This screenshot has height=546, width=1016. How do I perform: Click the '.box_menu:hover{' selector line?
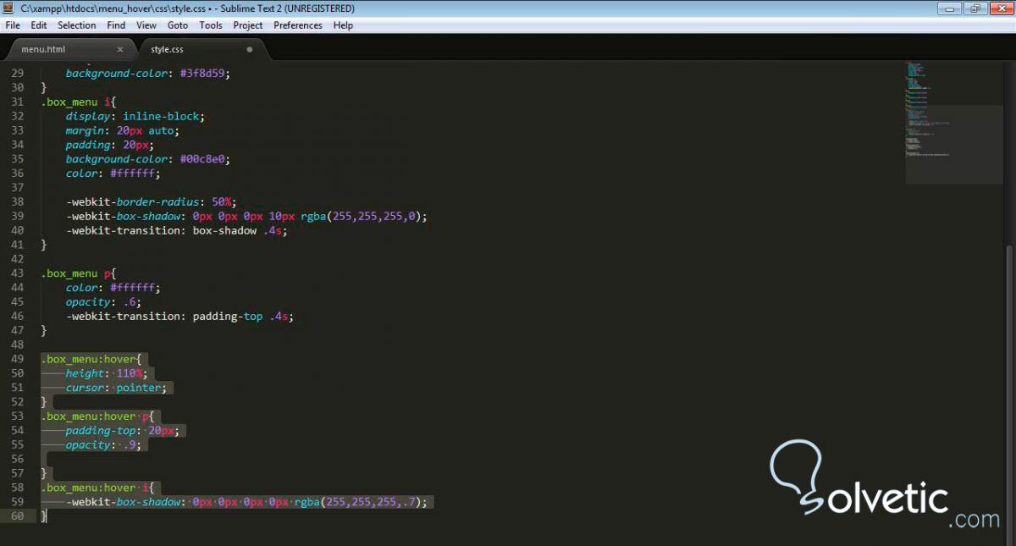tap(91, 359)
